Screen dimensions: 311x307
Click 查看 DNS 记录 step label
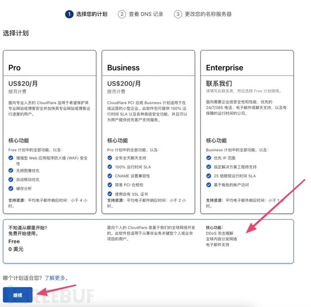146,14
